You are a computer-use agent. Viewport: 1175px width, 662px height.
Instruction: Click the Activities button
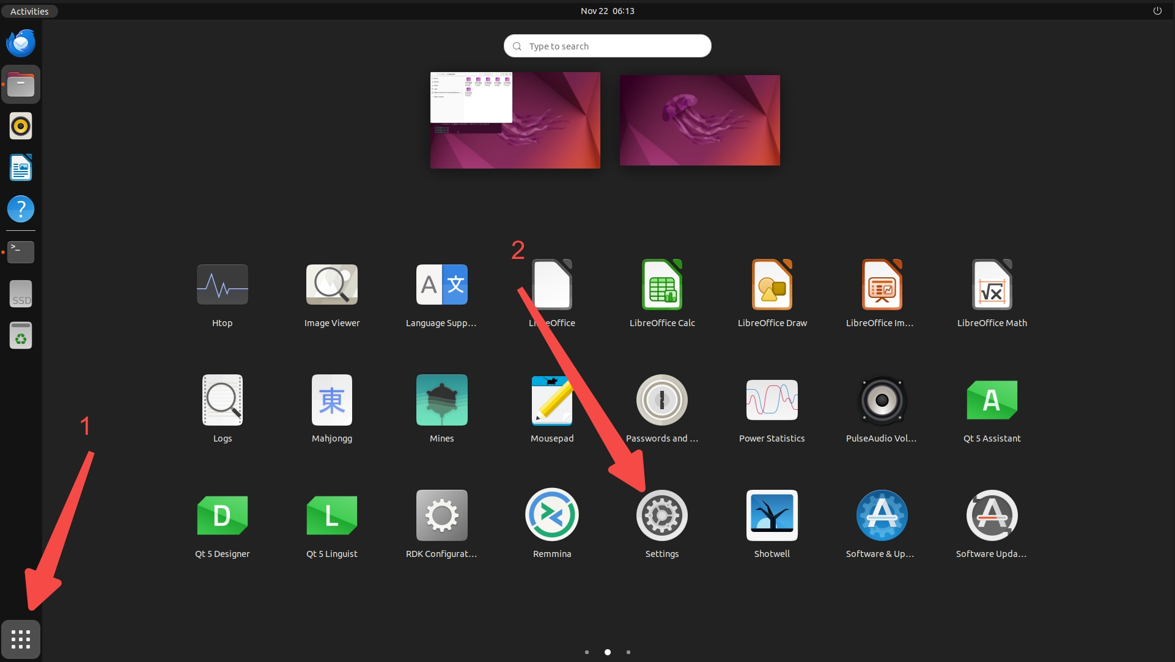coord(29,11)
